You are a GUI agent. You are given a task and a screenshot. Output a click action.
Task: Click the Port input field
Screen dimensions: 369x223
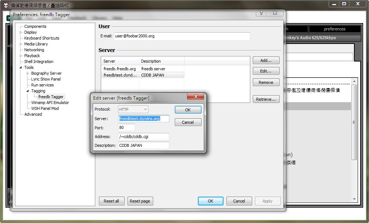tap(127, 127)
